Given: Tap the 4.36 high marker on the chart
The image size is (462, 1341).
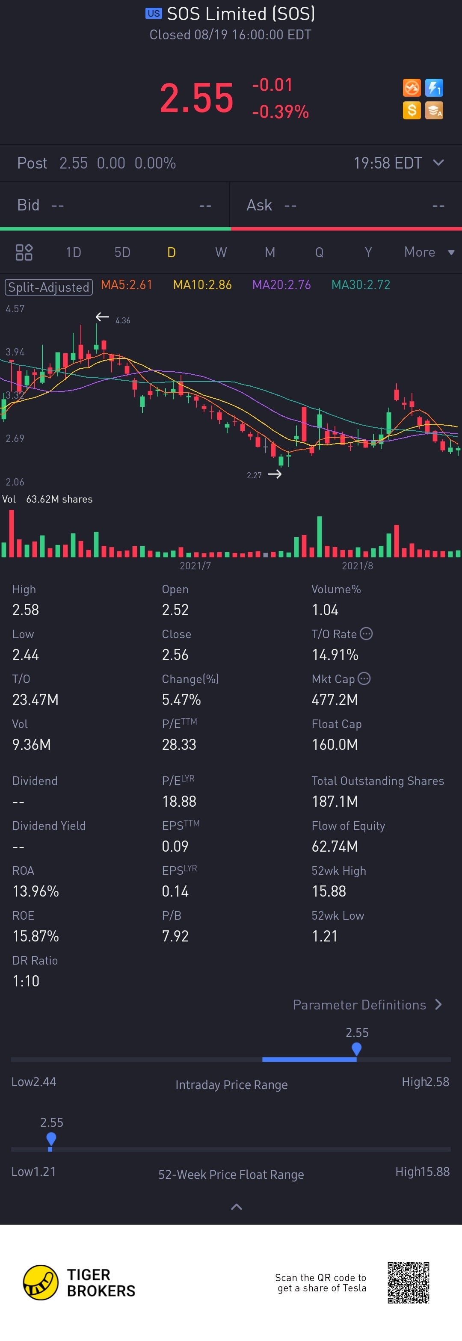Looking at the screenshot, I should (x=123, y=320).
